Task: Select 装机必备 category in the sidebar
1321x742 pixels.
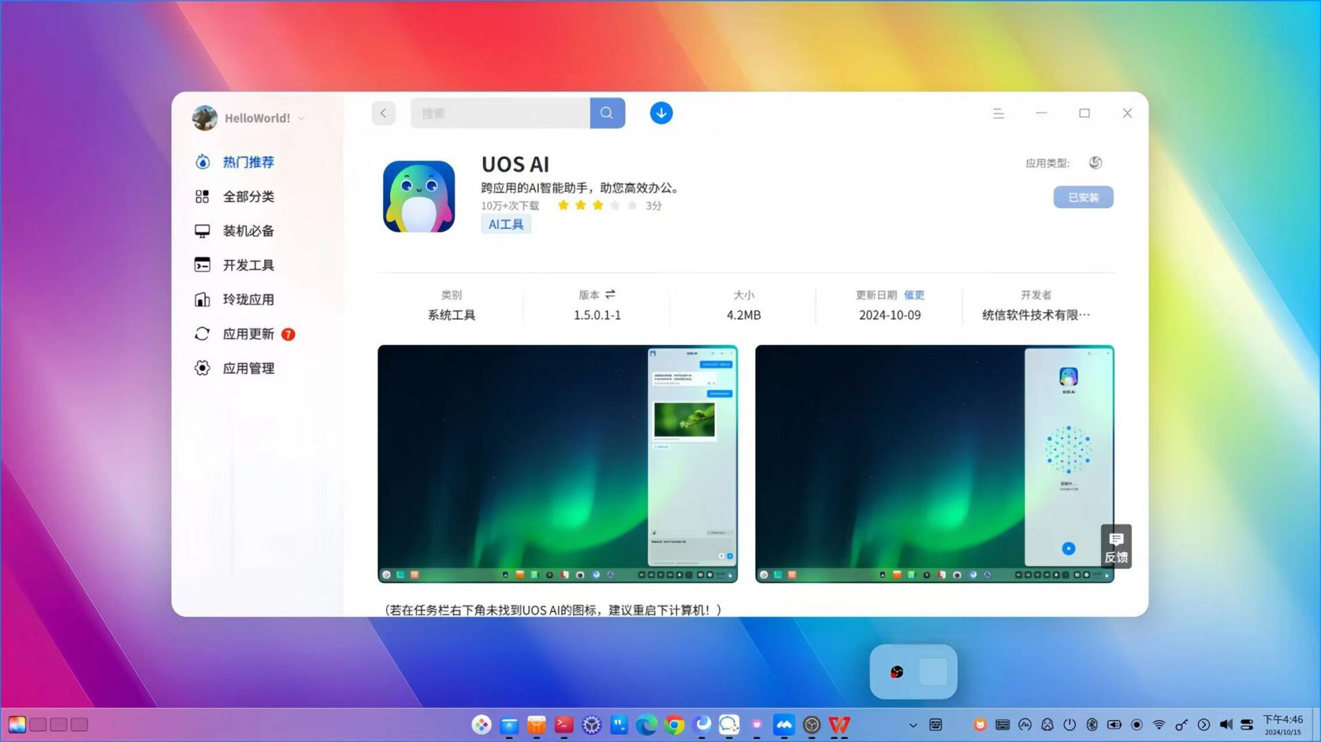Action: tap(248, 230)
